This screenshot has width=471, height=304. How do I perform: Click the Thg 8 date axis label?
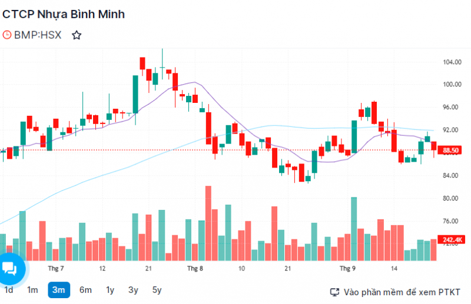(x=195, y=269)
